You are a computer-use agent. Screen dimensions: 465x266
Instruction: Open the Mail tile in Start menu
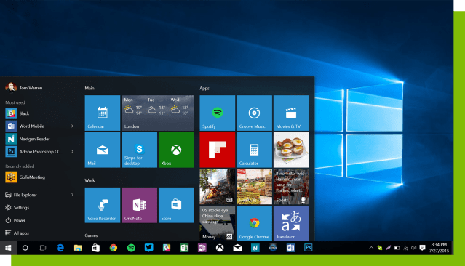pos(103,150)
